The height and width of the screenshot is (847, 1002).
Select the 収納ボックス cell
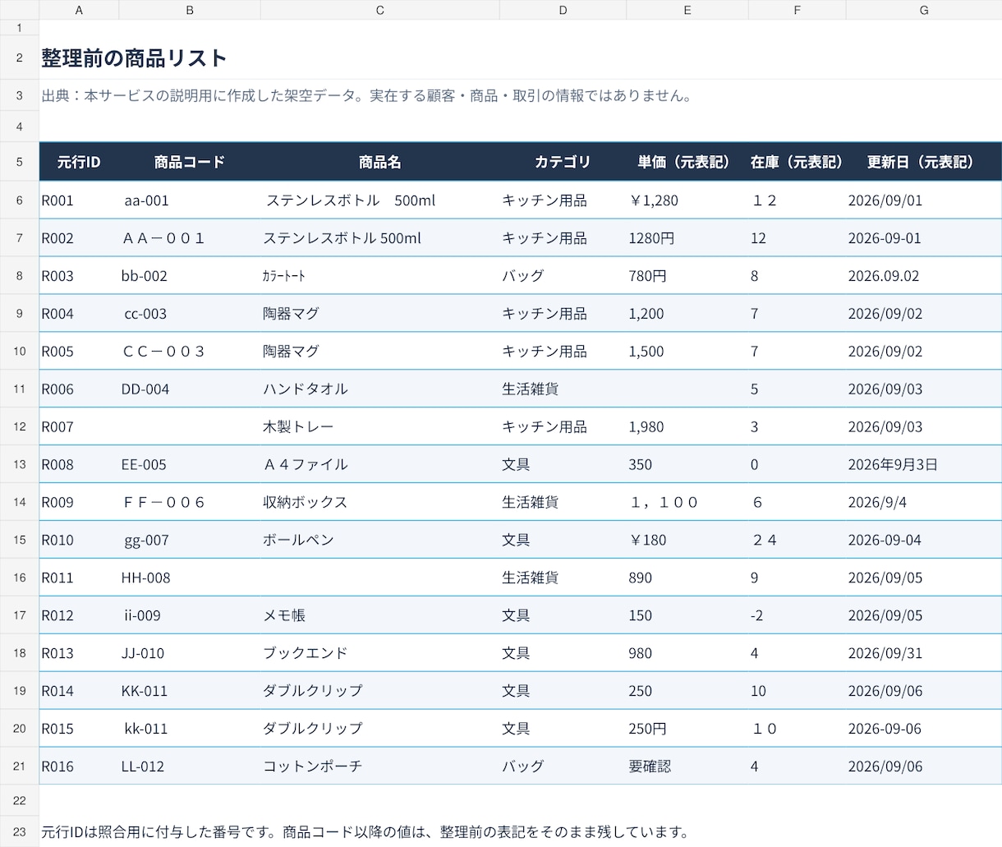380,502
